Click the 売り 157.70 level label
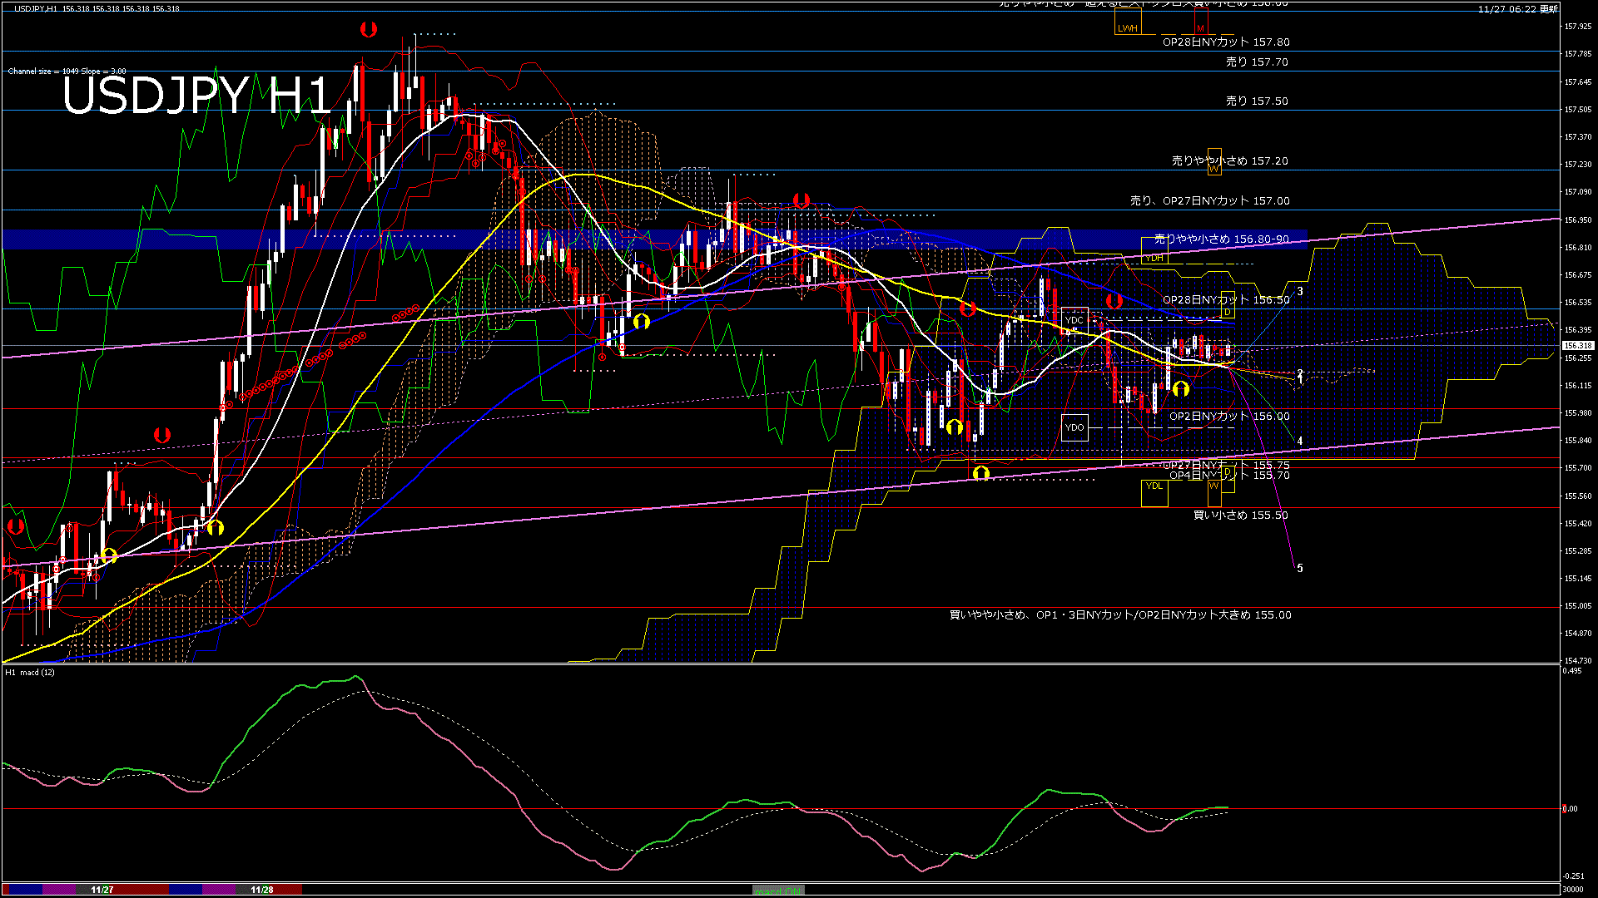Viewport: 1598px width, 898px height. pos(1256,62)
